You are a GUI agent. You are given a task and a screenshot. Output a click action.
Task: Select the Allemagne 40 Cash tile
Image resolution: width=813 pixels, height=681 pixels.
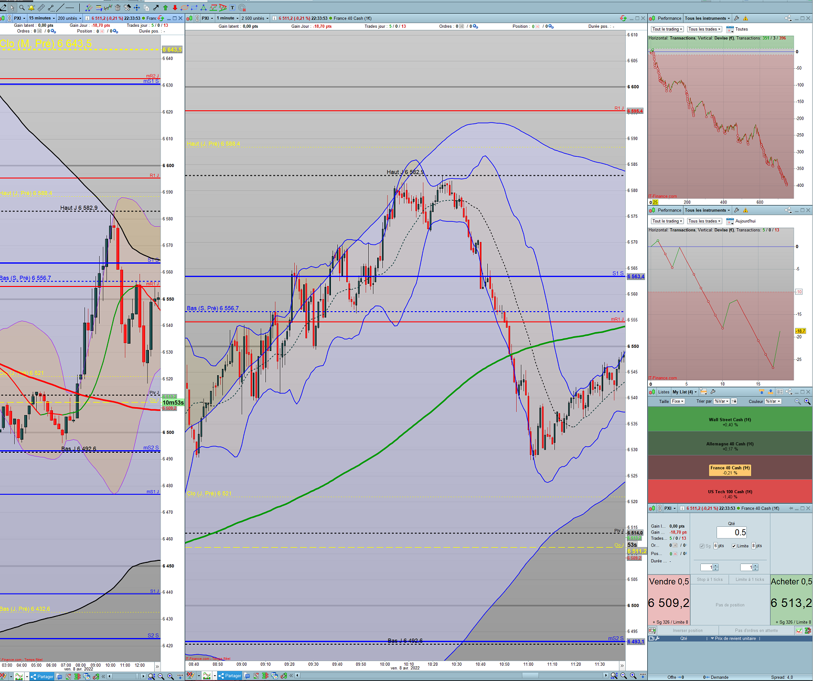pos(730,443)
